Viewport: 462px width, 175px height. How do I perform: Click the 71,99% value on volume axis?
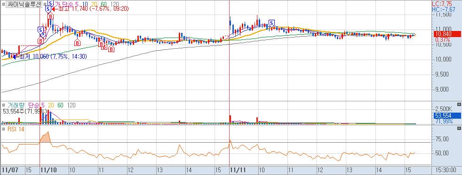coord(444,121)
